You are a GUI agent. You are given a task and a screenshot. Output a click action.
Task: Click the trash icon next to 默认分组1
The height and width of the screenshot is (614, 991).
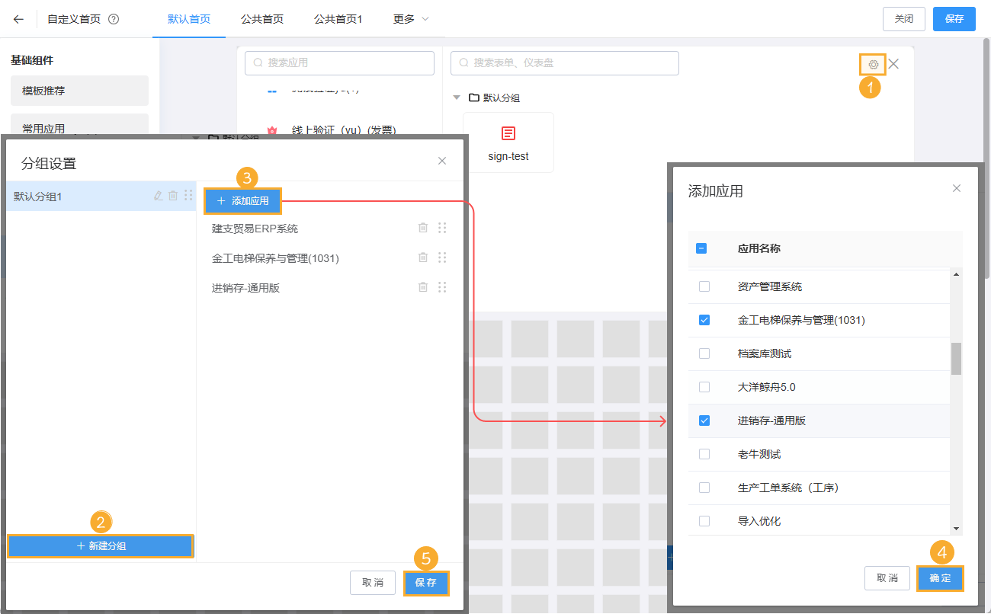174,196
